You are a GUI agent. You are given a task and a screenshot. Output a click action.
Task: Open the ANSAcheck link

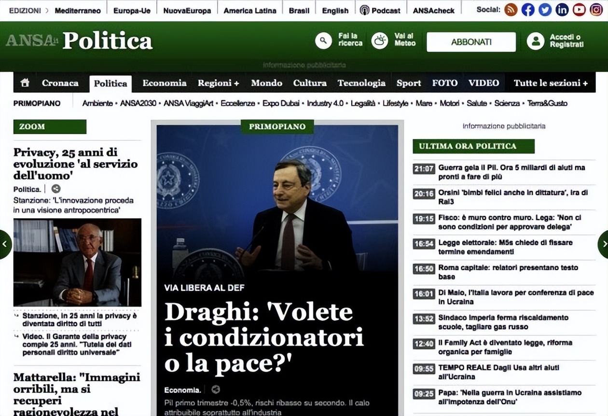coord(434,10)
